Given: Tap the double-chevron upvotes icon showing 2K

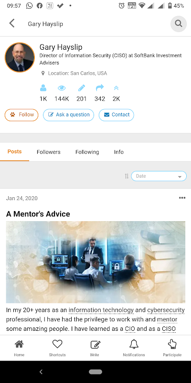Looking at the screenshot, I should (x=116, y=88).
